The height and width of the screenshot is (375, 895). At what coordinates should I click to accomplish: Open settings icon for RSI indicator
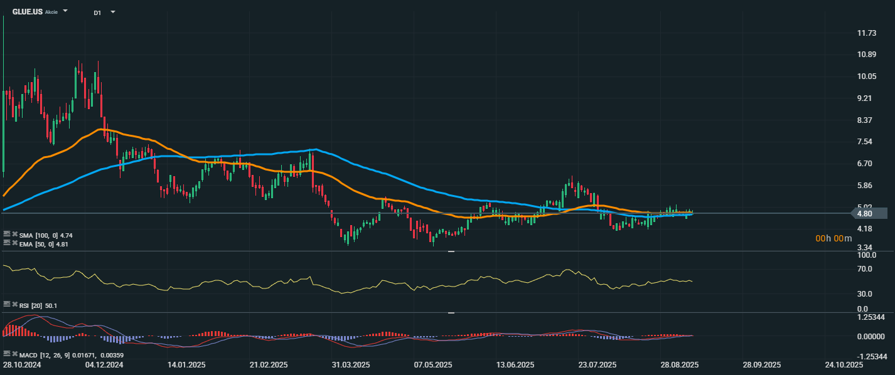click(x=7, y=304)
